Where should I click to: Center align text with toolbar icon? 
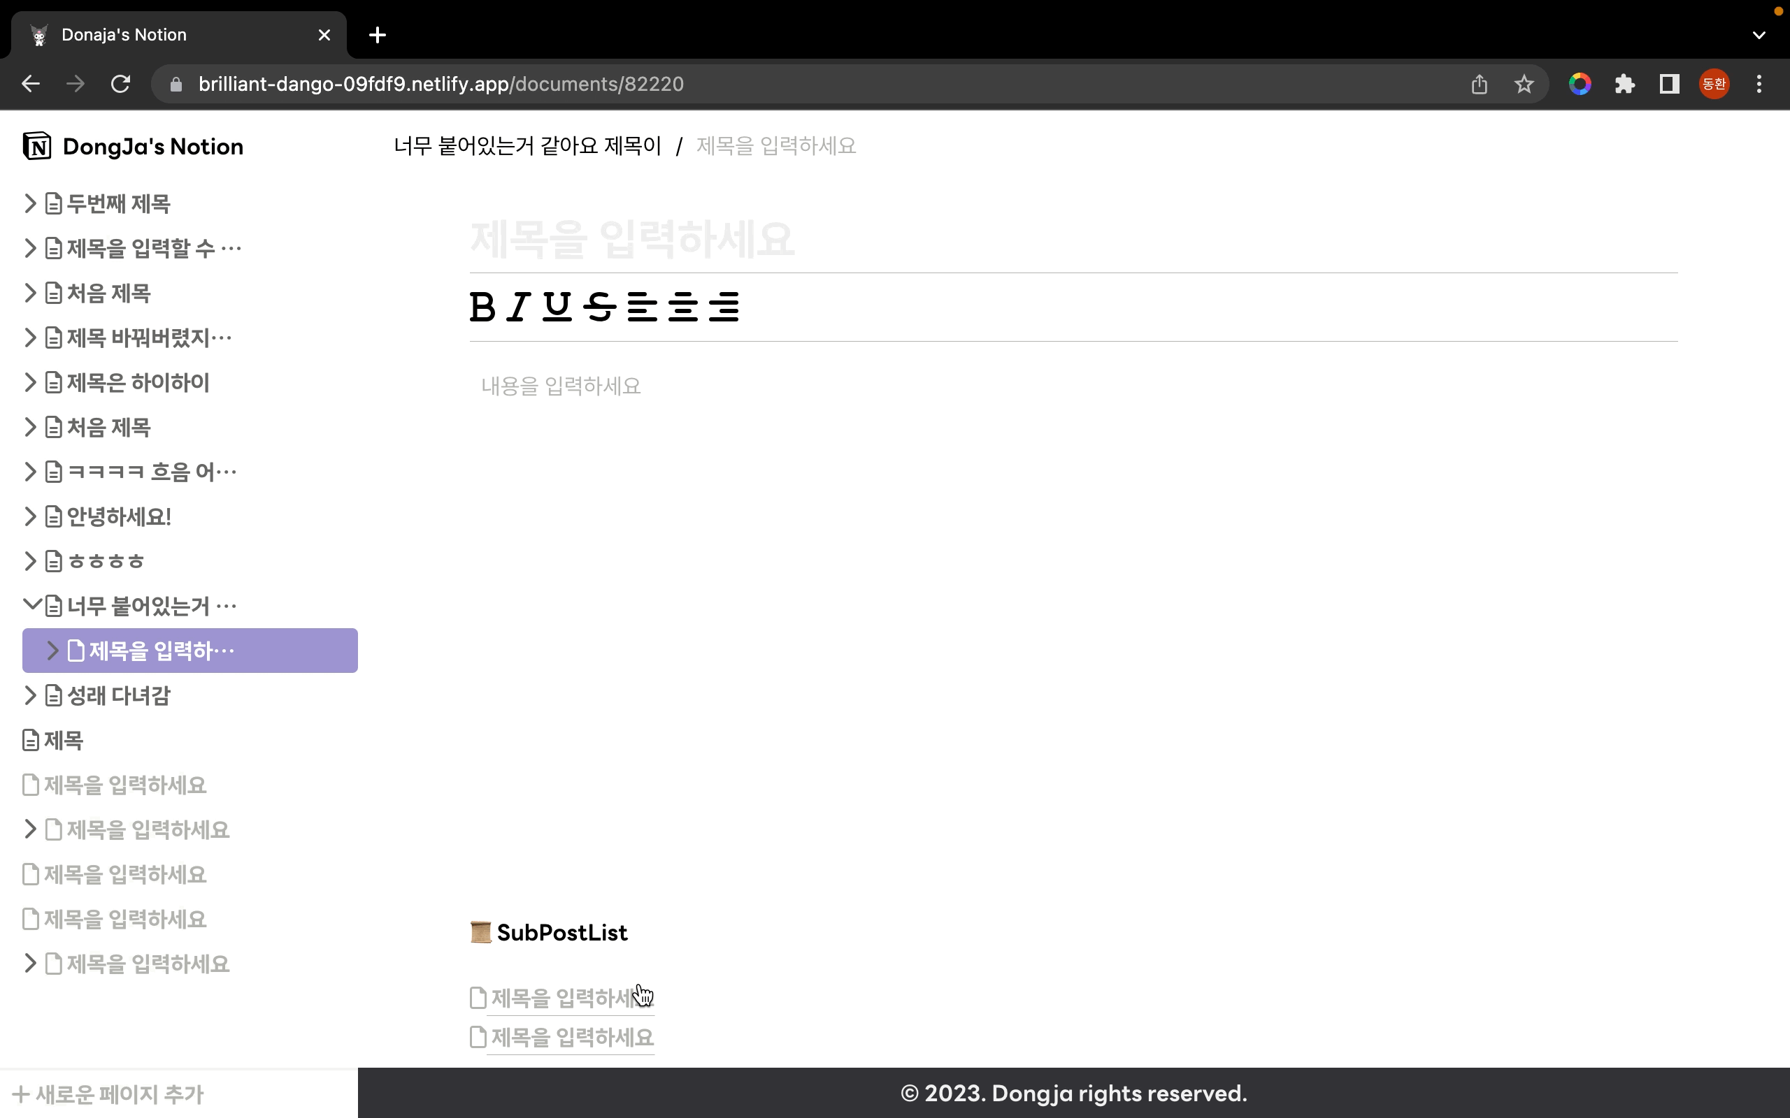682,306
